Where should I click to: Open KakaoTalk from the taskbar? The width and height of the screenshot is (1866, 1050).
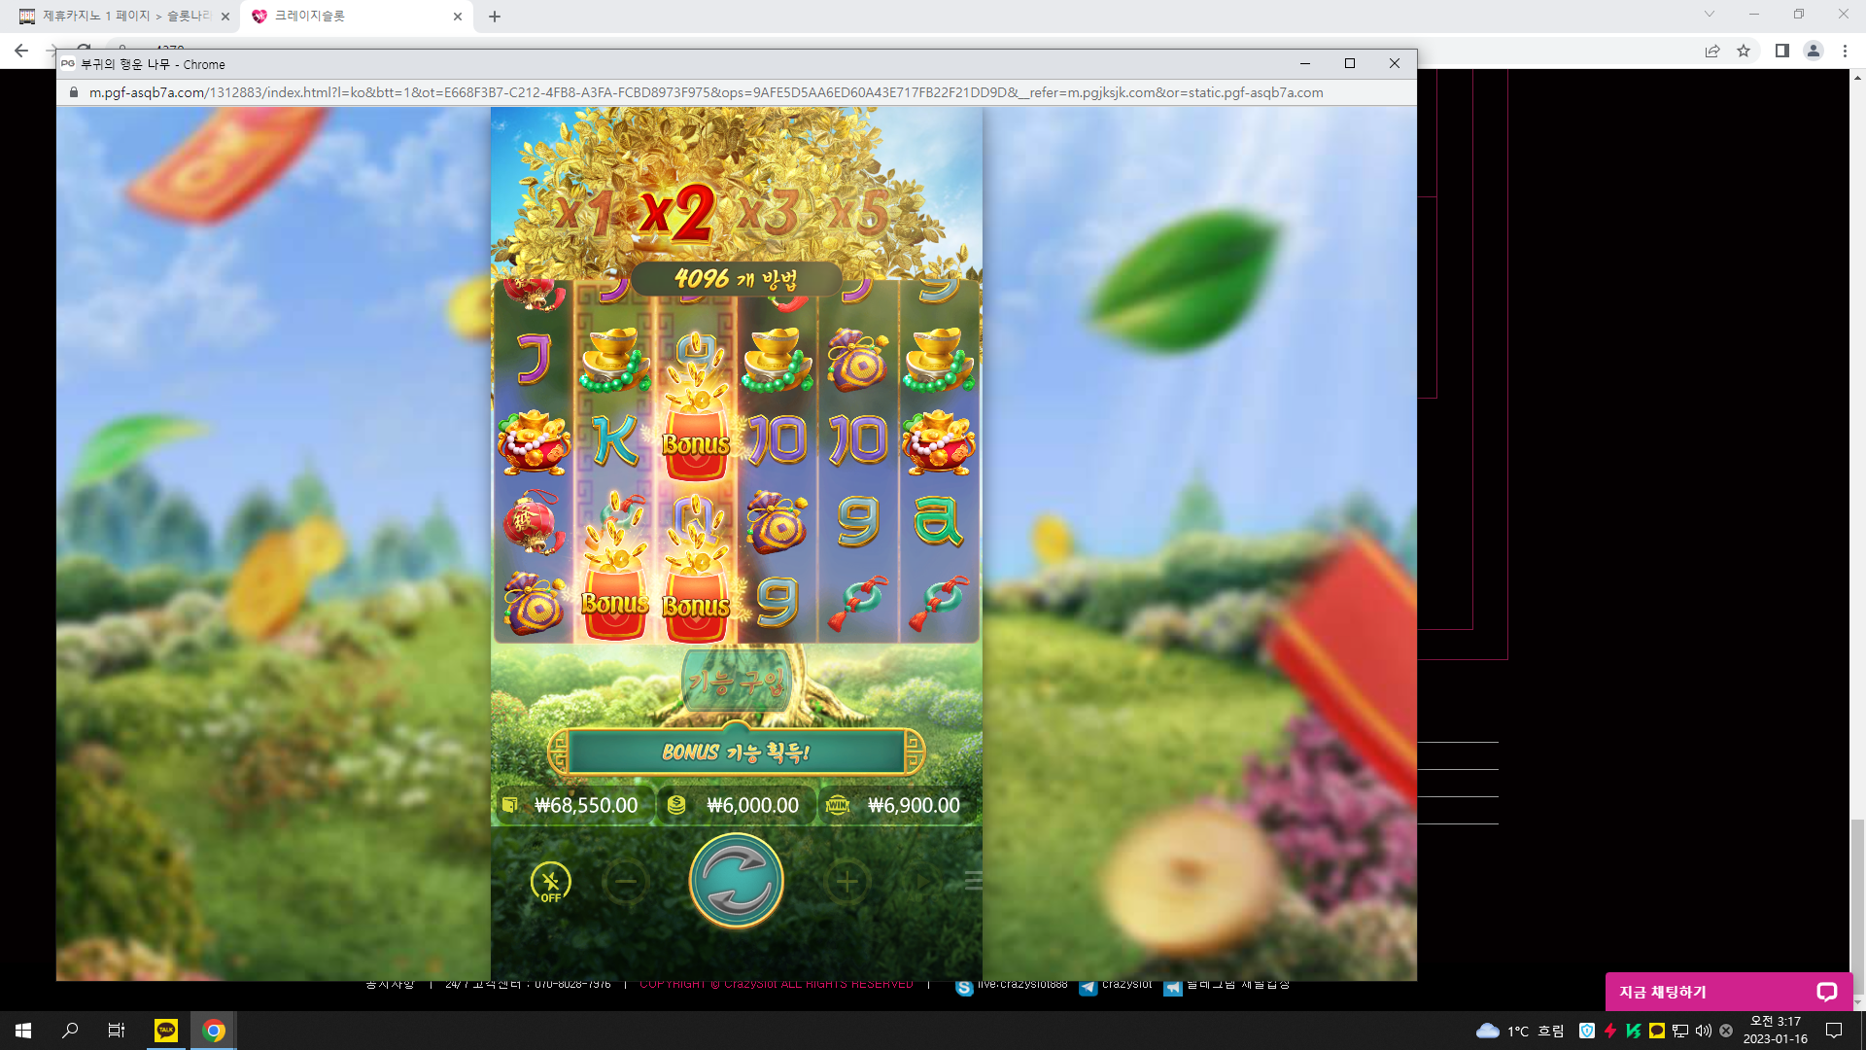click(166, 1031)
